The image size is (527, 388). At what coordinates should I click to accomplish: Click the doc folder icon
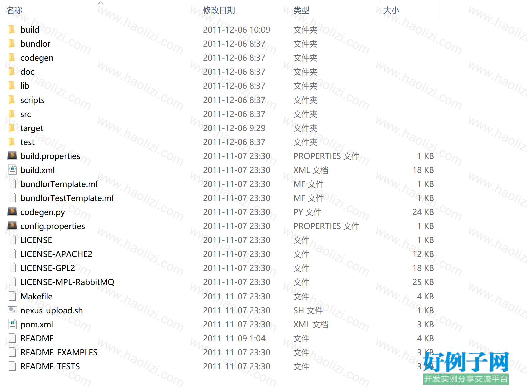point(12,72)
